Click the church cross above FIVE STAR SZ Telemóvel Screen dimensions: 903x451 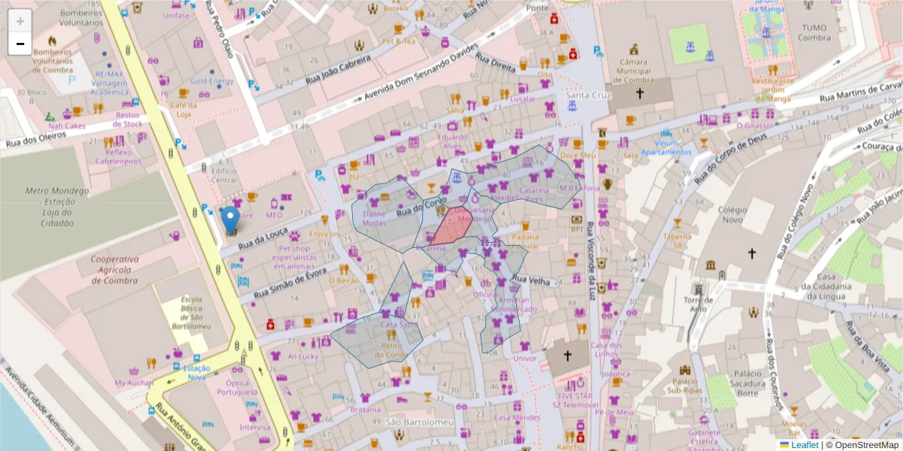[567, 356]
